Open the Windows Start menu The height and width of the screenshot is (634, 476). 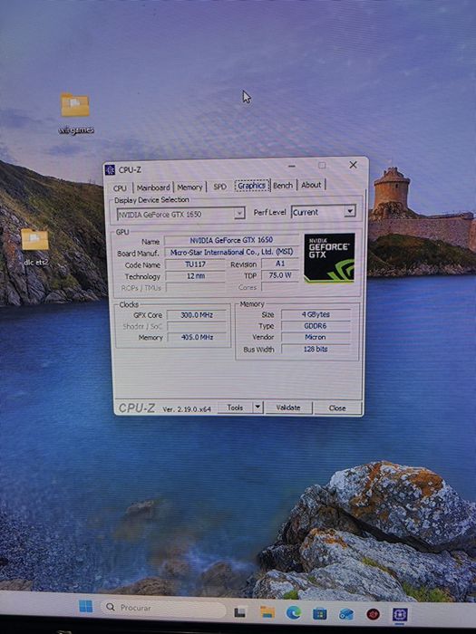point(86,607)
